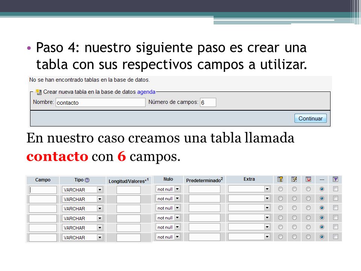Click the Longitud/Valores column header

(129, 181)
